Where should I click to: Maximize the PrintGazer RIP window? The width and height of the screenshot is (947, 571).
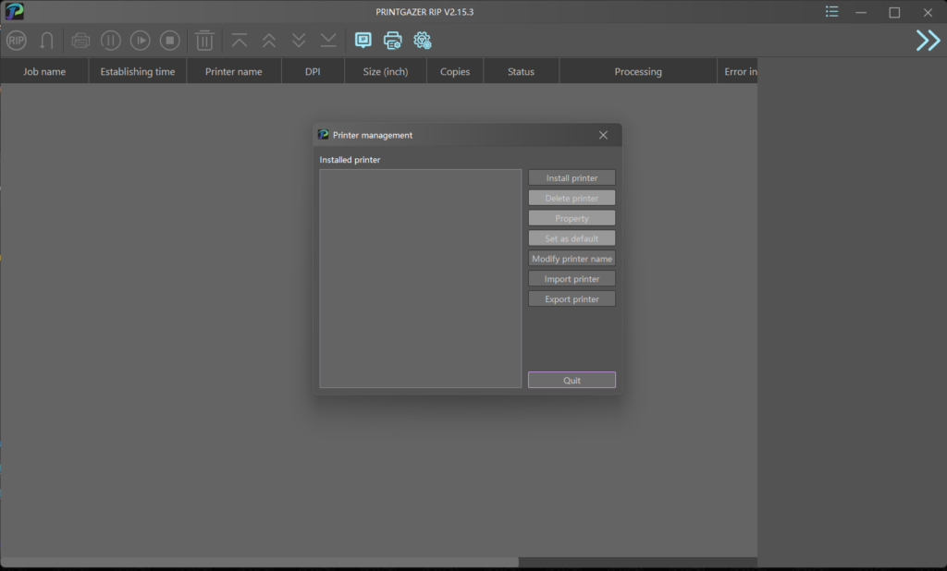click(x=894, y=12)
